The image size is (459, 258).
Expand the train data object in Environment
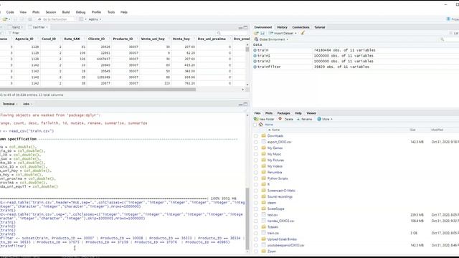pyautogui.click(x=255, y=50)
